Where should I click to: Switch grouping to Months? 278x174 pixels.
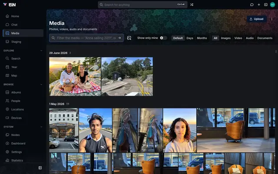click(202, 38)
